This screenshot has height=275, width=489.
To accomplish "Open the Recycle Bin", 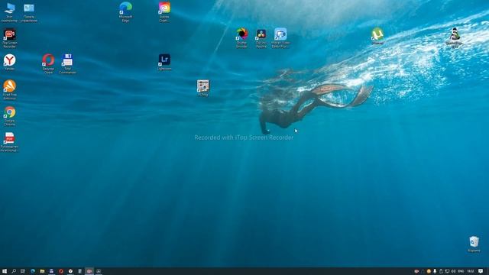I will click(474, 244).
